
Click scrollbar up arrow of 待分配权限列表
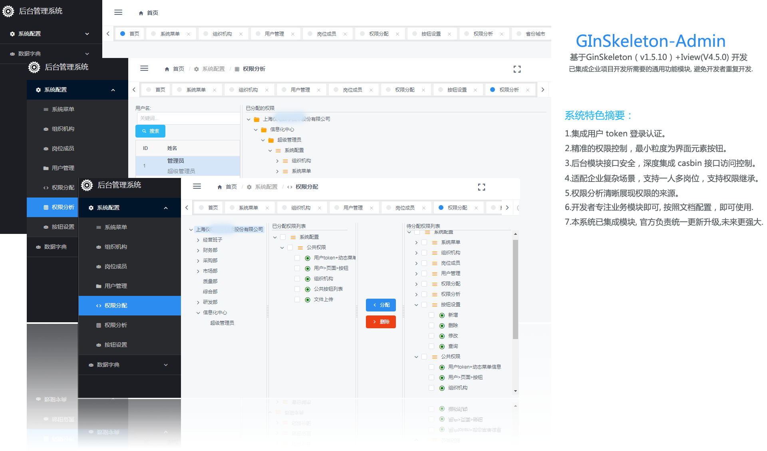coord(515,234)
